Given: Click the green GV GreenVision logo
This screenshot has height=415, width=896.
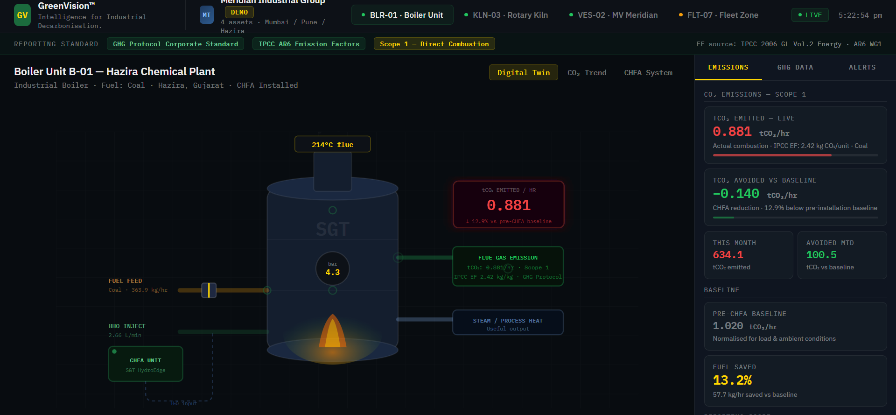Looking at the screenshot, I should click(x=22, y=15).
